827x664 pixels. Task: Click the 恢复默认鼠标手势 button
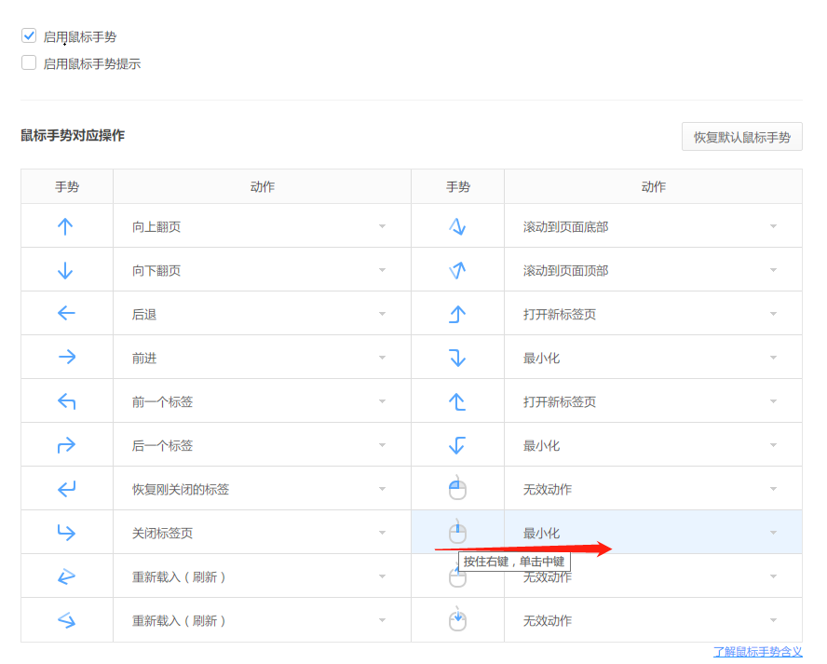click(x=741, y=137)
